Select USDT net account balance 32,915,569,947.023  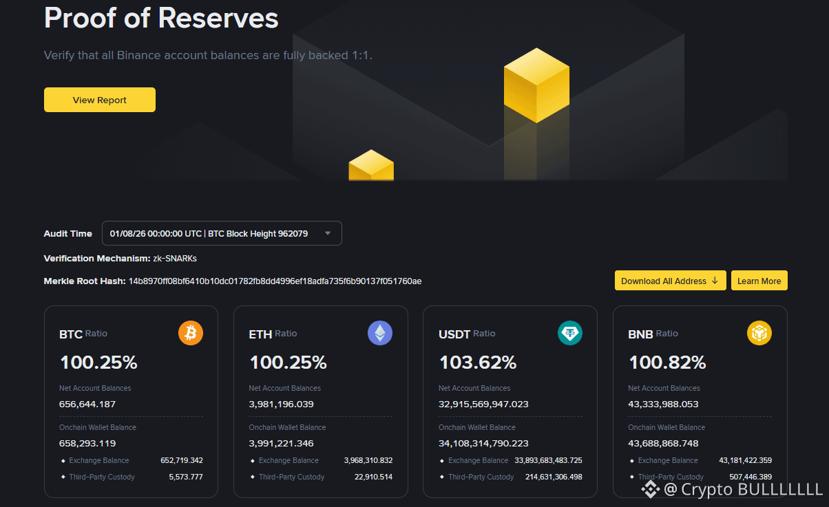pos(483,404)
